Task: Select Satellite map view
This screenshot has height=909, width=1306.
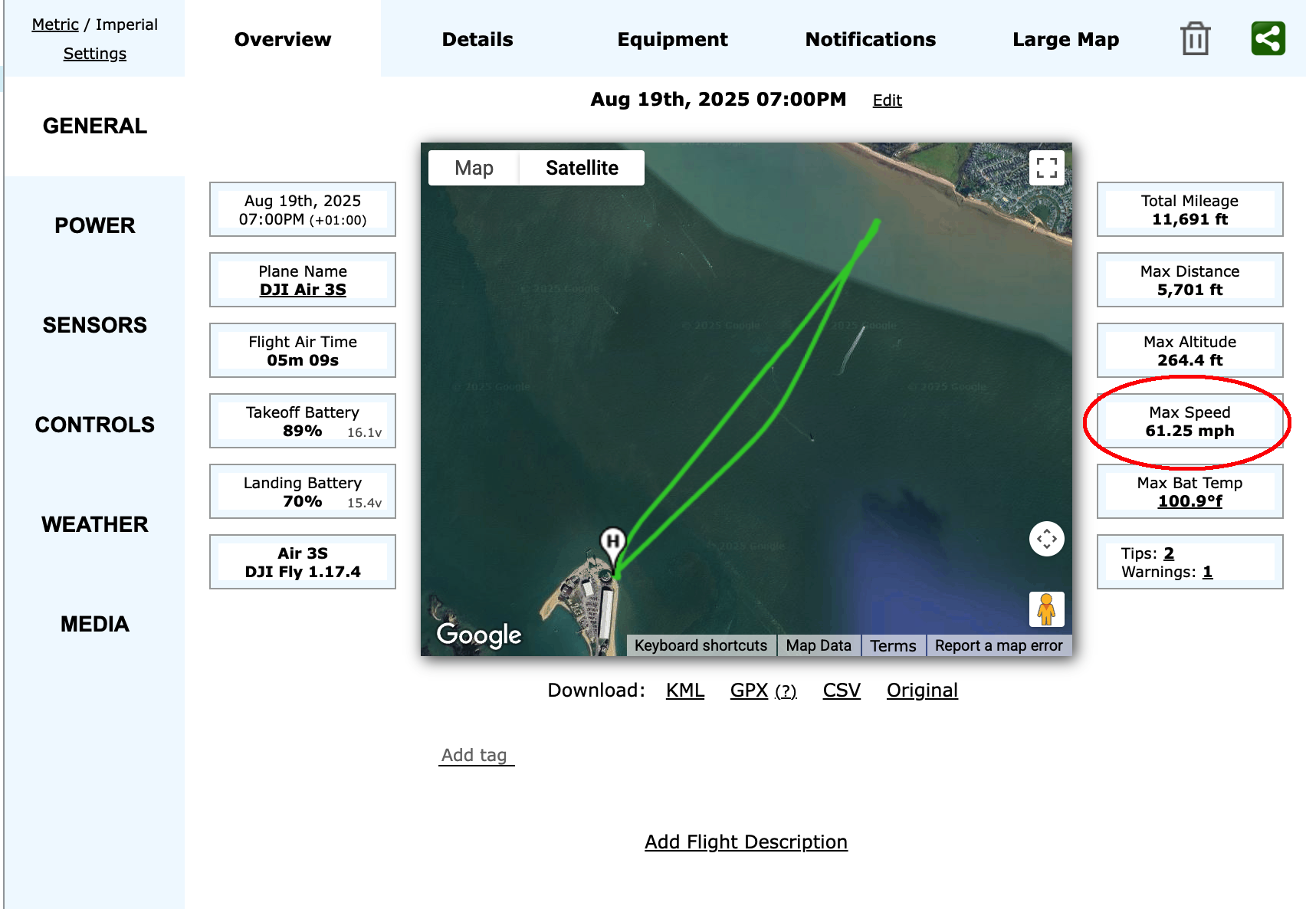Action: (x=582, y=168)
